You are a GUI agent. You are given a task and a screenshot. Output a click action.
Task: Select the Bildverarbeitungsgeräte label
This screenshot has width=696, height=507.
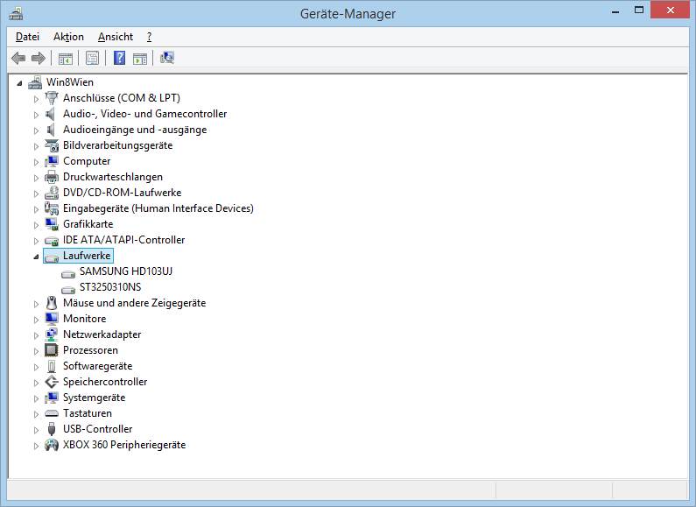pyautogui.click(x=117, y=145)
